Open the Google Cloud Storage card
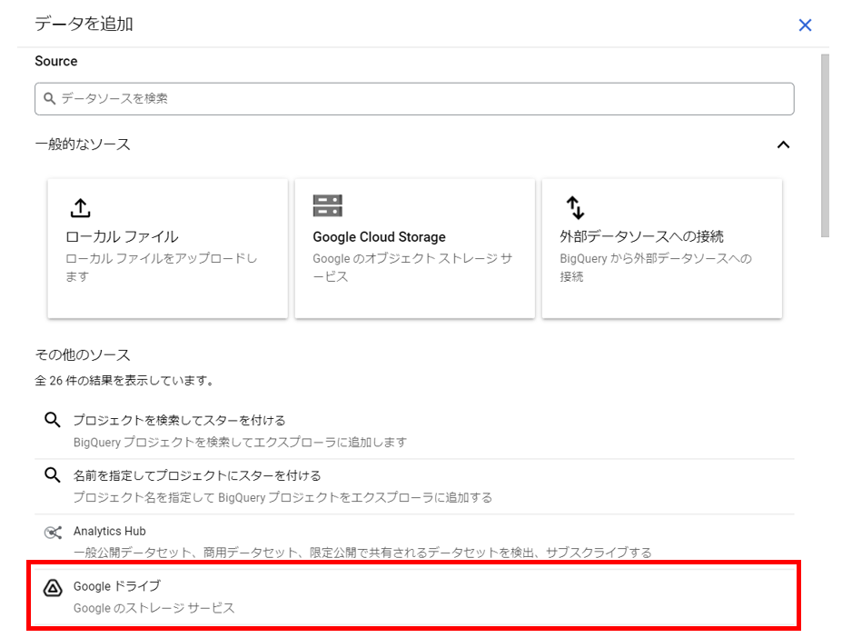The width and height of the screenshot is (852, 638). tap(414, 248)
